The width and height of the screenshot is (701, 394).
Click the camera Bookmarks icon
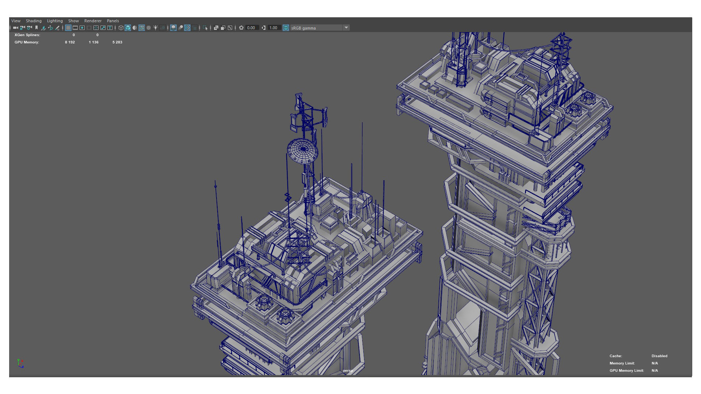(37, 28)
